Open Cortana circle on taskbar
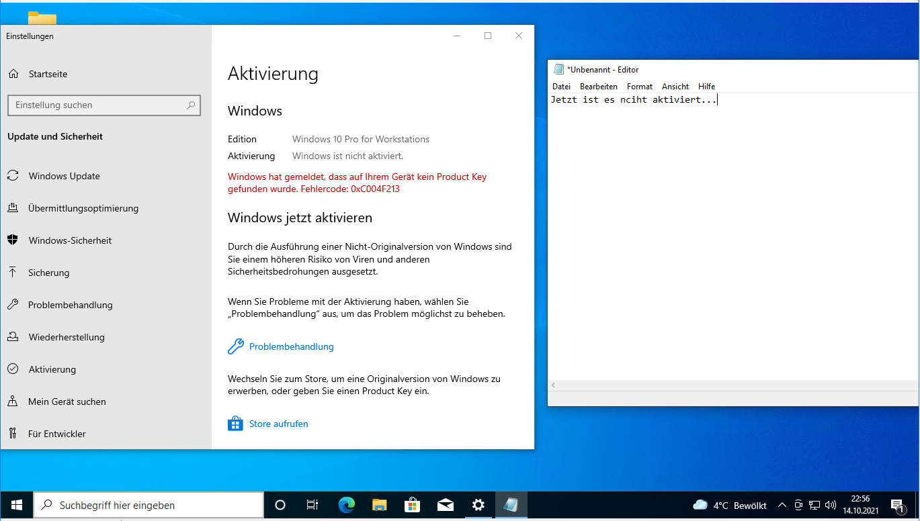The width and height of the screenshot is (920, 521). 280,505
